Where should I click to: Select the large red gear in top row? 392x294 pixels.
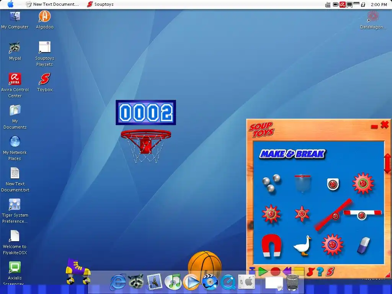tap(363, 183)
